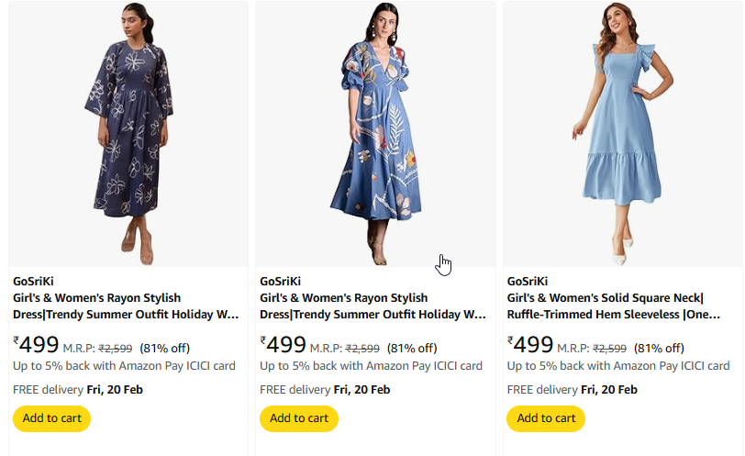Click the 81% off label on the ruffle dress card
Screen dimensions: 745x456
(659, 349)
